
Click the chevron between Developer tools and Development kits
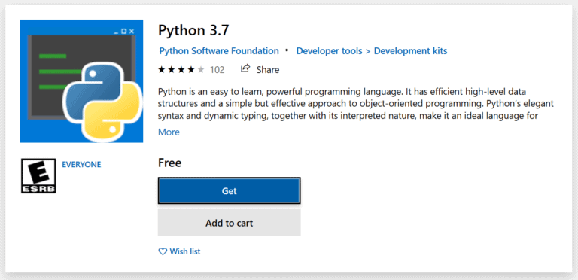click(368, 51)
